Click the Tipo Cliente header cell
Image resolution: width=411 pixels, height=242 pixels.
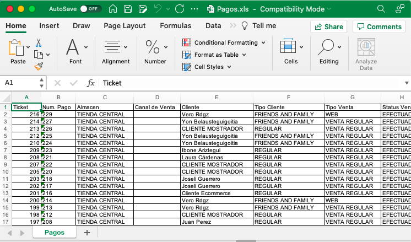click(289, 107)
